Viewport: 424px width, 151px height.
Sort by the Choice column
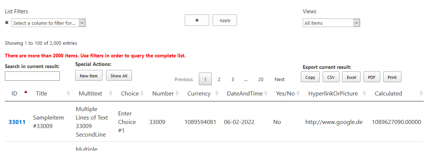pyautogui.click(x=142, y=94)
